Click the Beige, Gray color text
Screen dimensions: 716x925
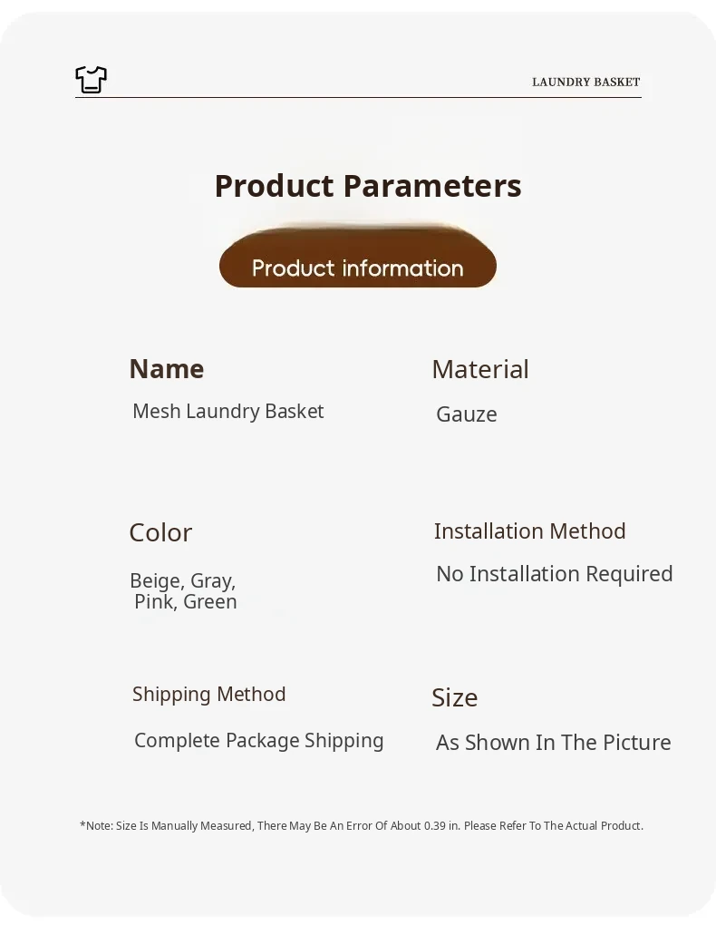click(182, 580)
